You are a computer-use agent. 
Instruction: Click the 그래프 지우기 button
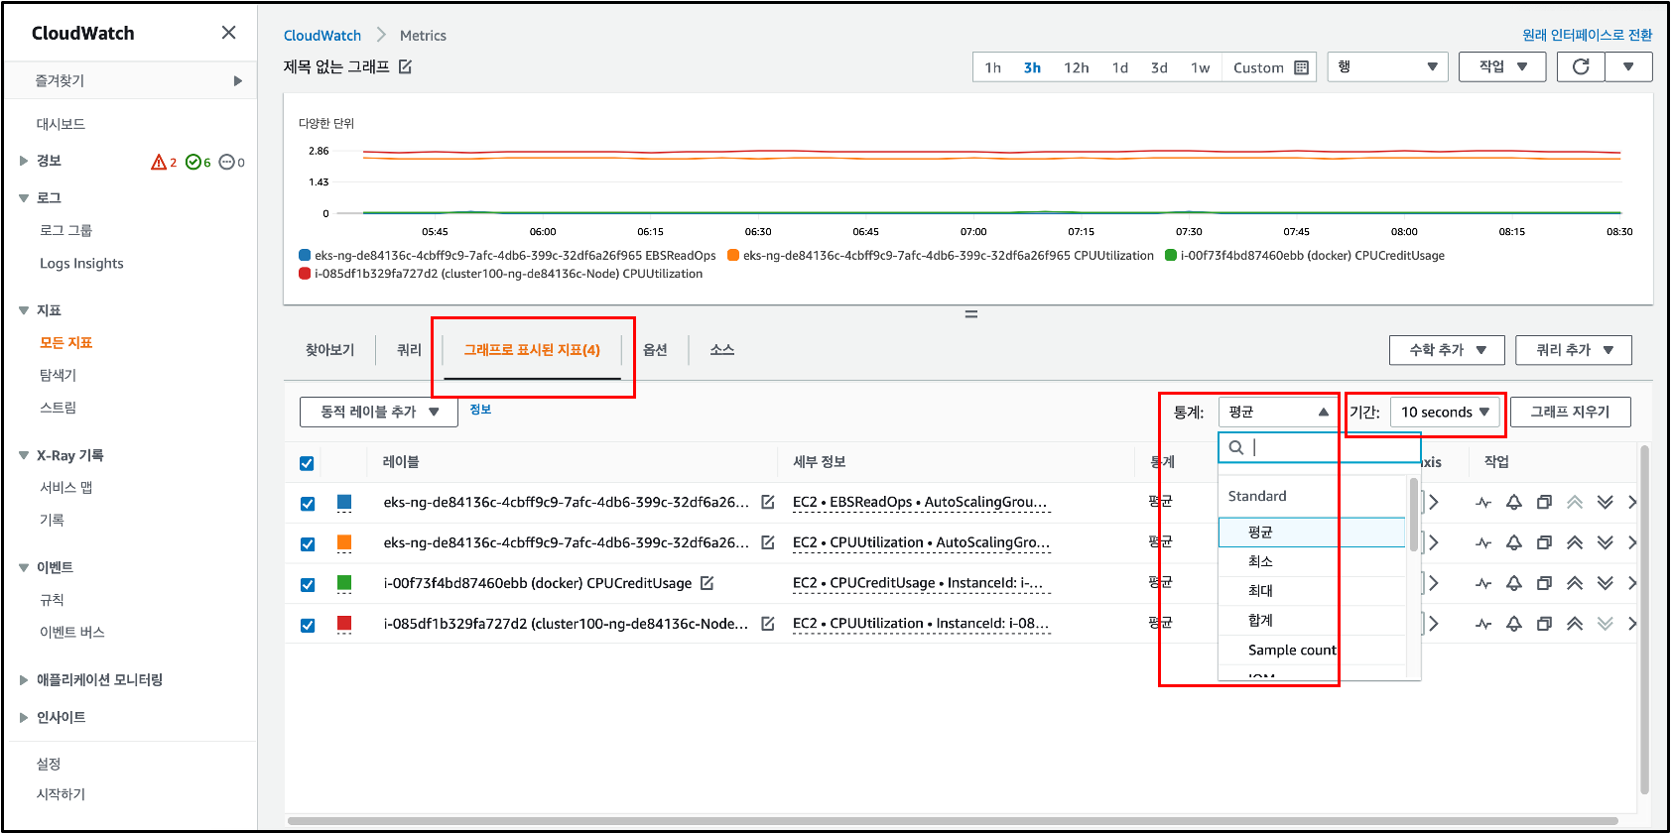tap(1570, 412)
